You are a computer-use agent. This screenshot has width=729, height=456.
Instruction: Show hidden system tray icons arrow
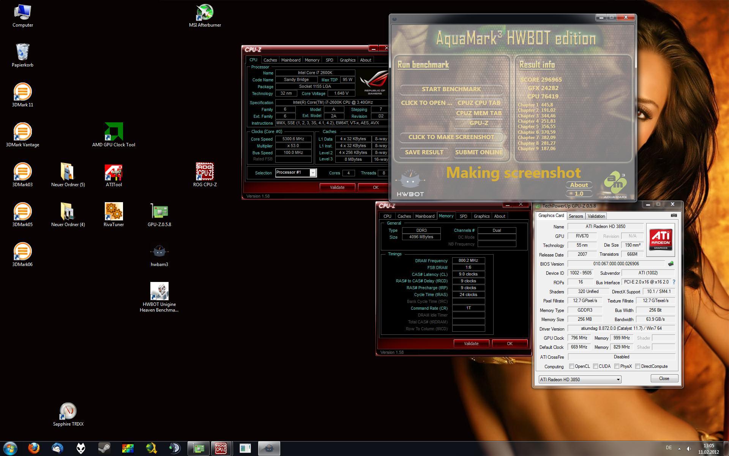[x=679, y=448]
